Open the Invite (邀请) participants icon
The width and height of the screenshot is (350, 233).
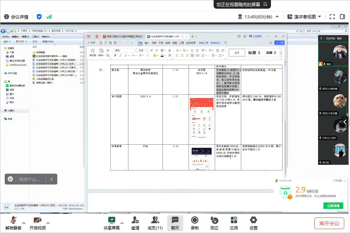coord(135,223)
